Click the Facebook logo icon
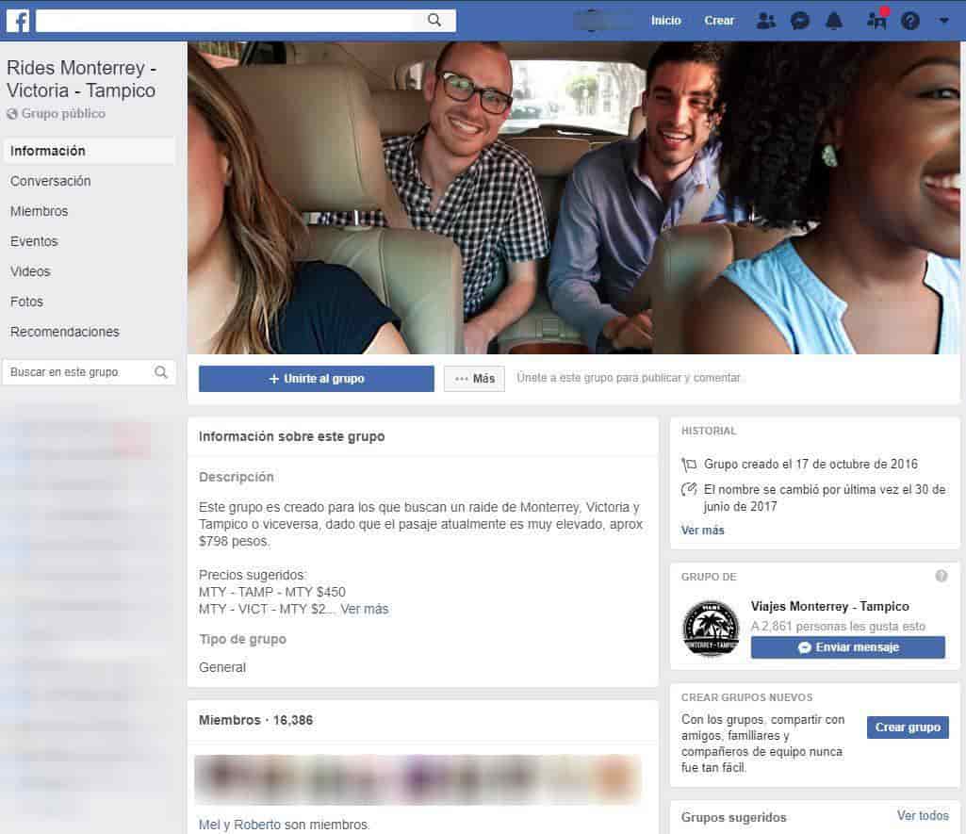Screen dimensions: 966x834 click(18, 21)
